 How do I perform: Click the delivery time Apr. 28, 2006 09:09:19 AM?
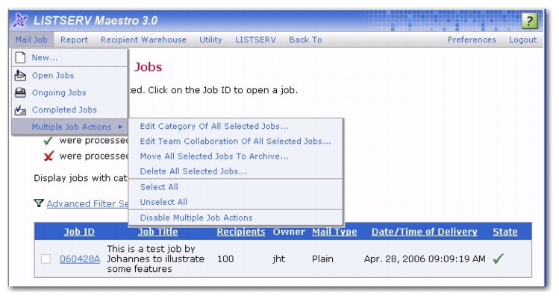pyautogui.click(x=425, y=259)
